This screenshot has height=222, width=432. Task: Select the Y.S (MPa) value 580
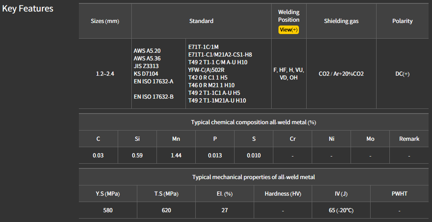[x=108, y=210]
